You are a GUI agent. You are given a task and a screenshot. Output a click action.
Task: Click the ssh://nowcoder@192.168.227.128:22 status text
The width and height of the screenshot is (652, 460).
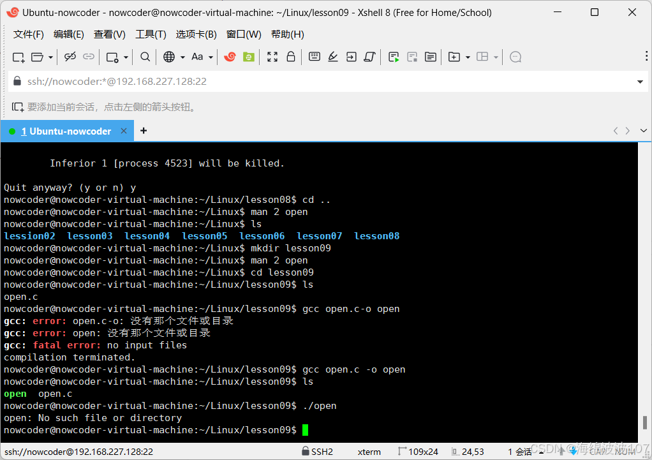[x=78, y=452]
